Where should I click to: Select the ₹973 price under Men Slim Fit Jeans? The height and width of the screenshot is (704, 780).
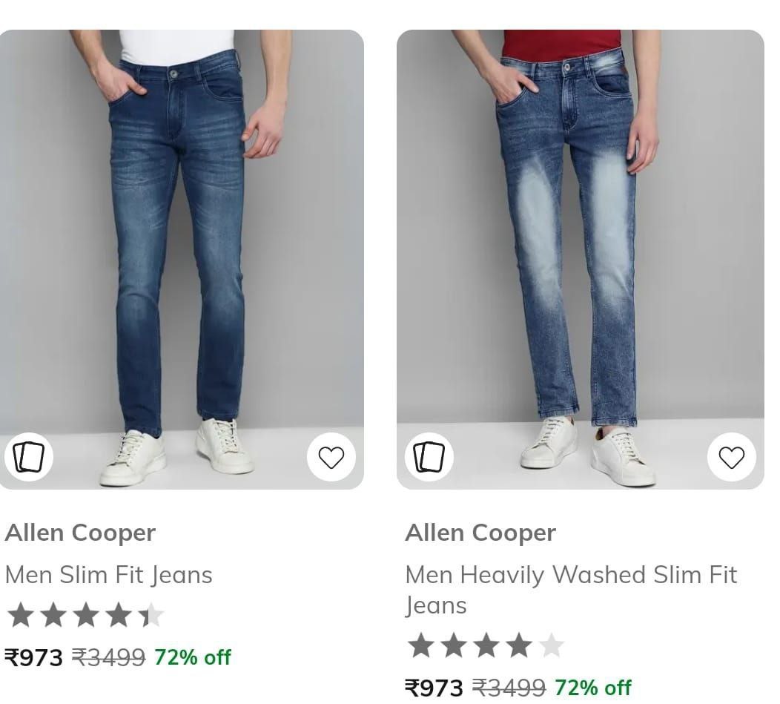[33, 657]
